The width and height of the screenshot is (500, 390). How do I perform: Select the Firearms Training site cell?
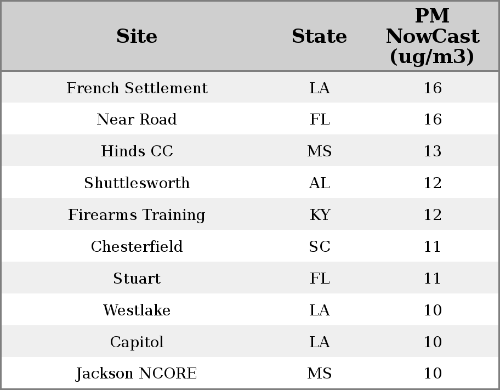tap(137, 215)
